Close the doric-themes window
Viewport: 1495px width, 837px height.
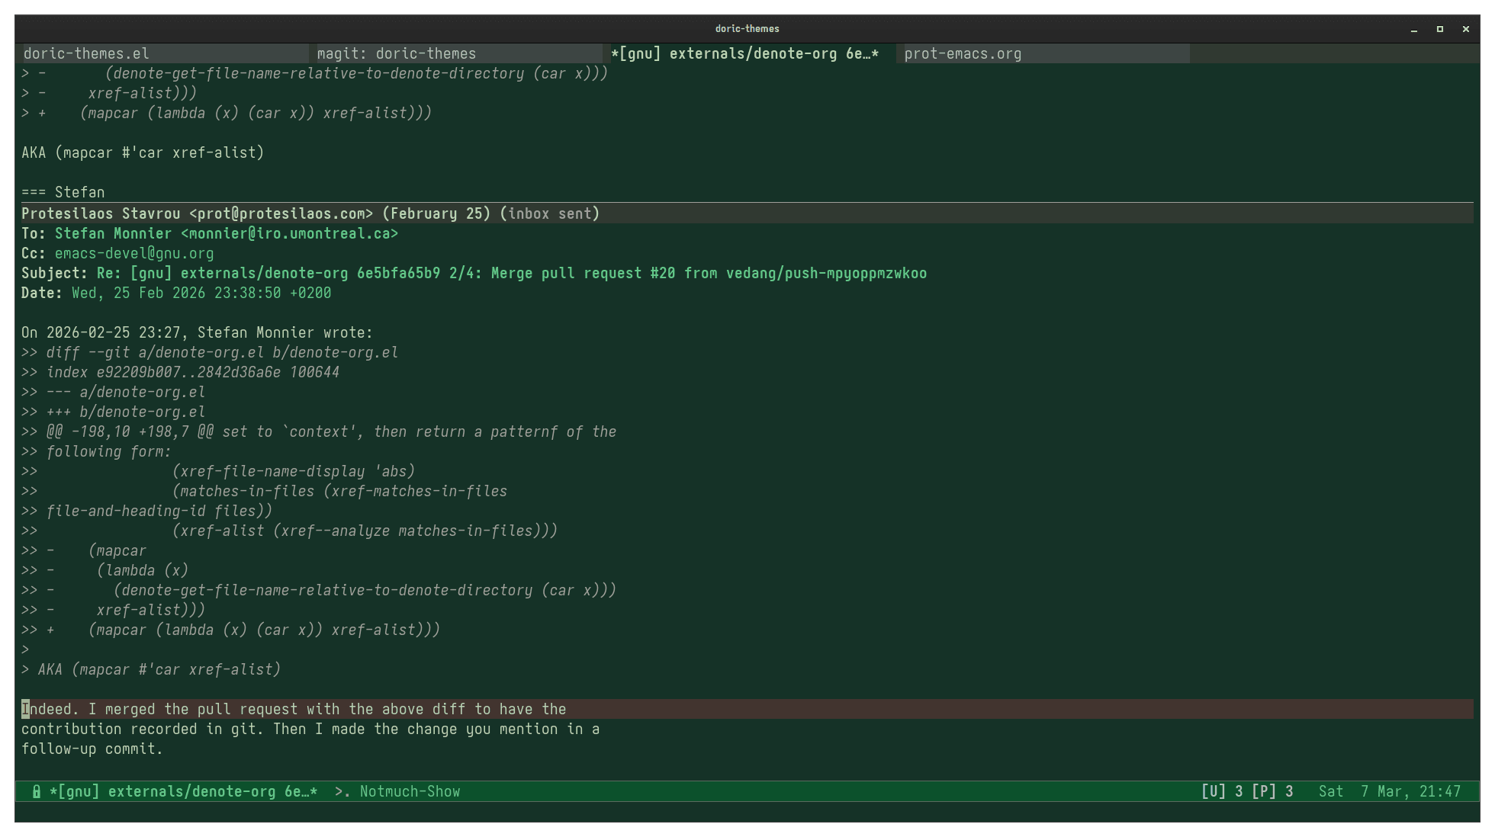pyautogui.click(x=1465, y=29)
